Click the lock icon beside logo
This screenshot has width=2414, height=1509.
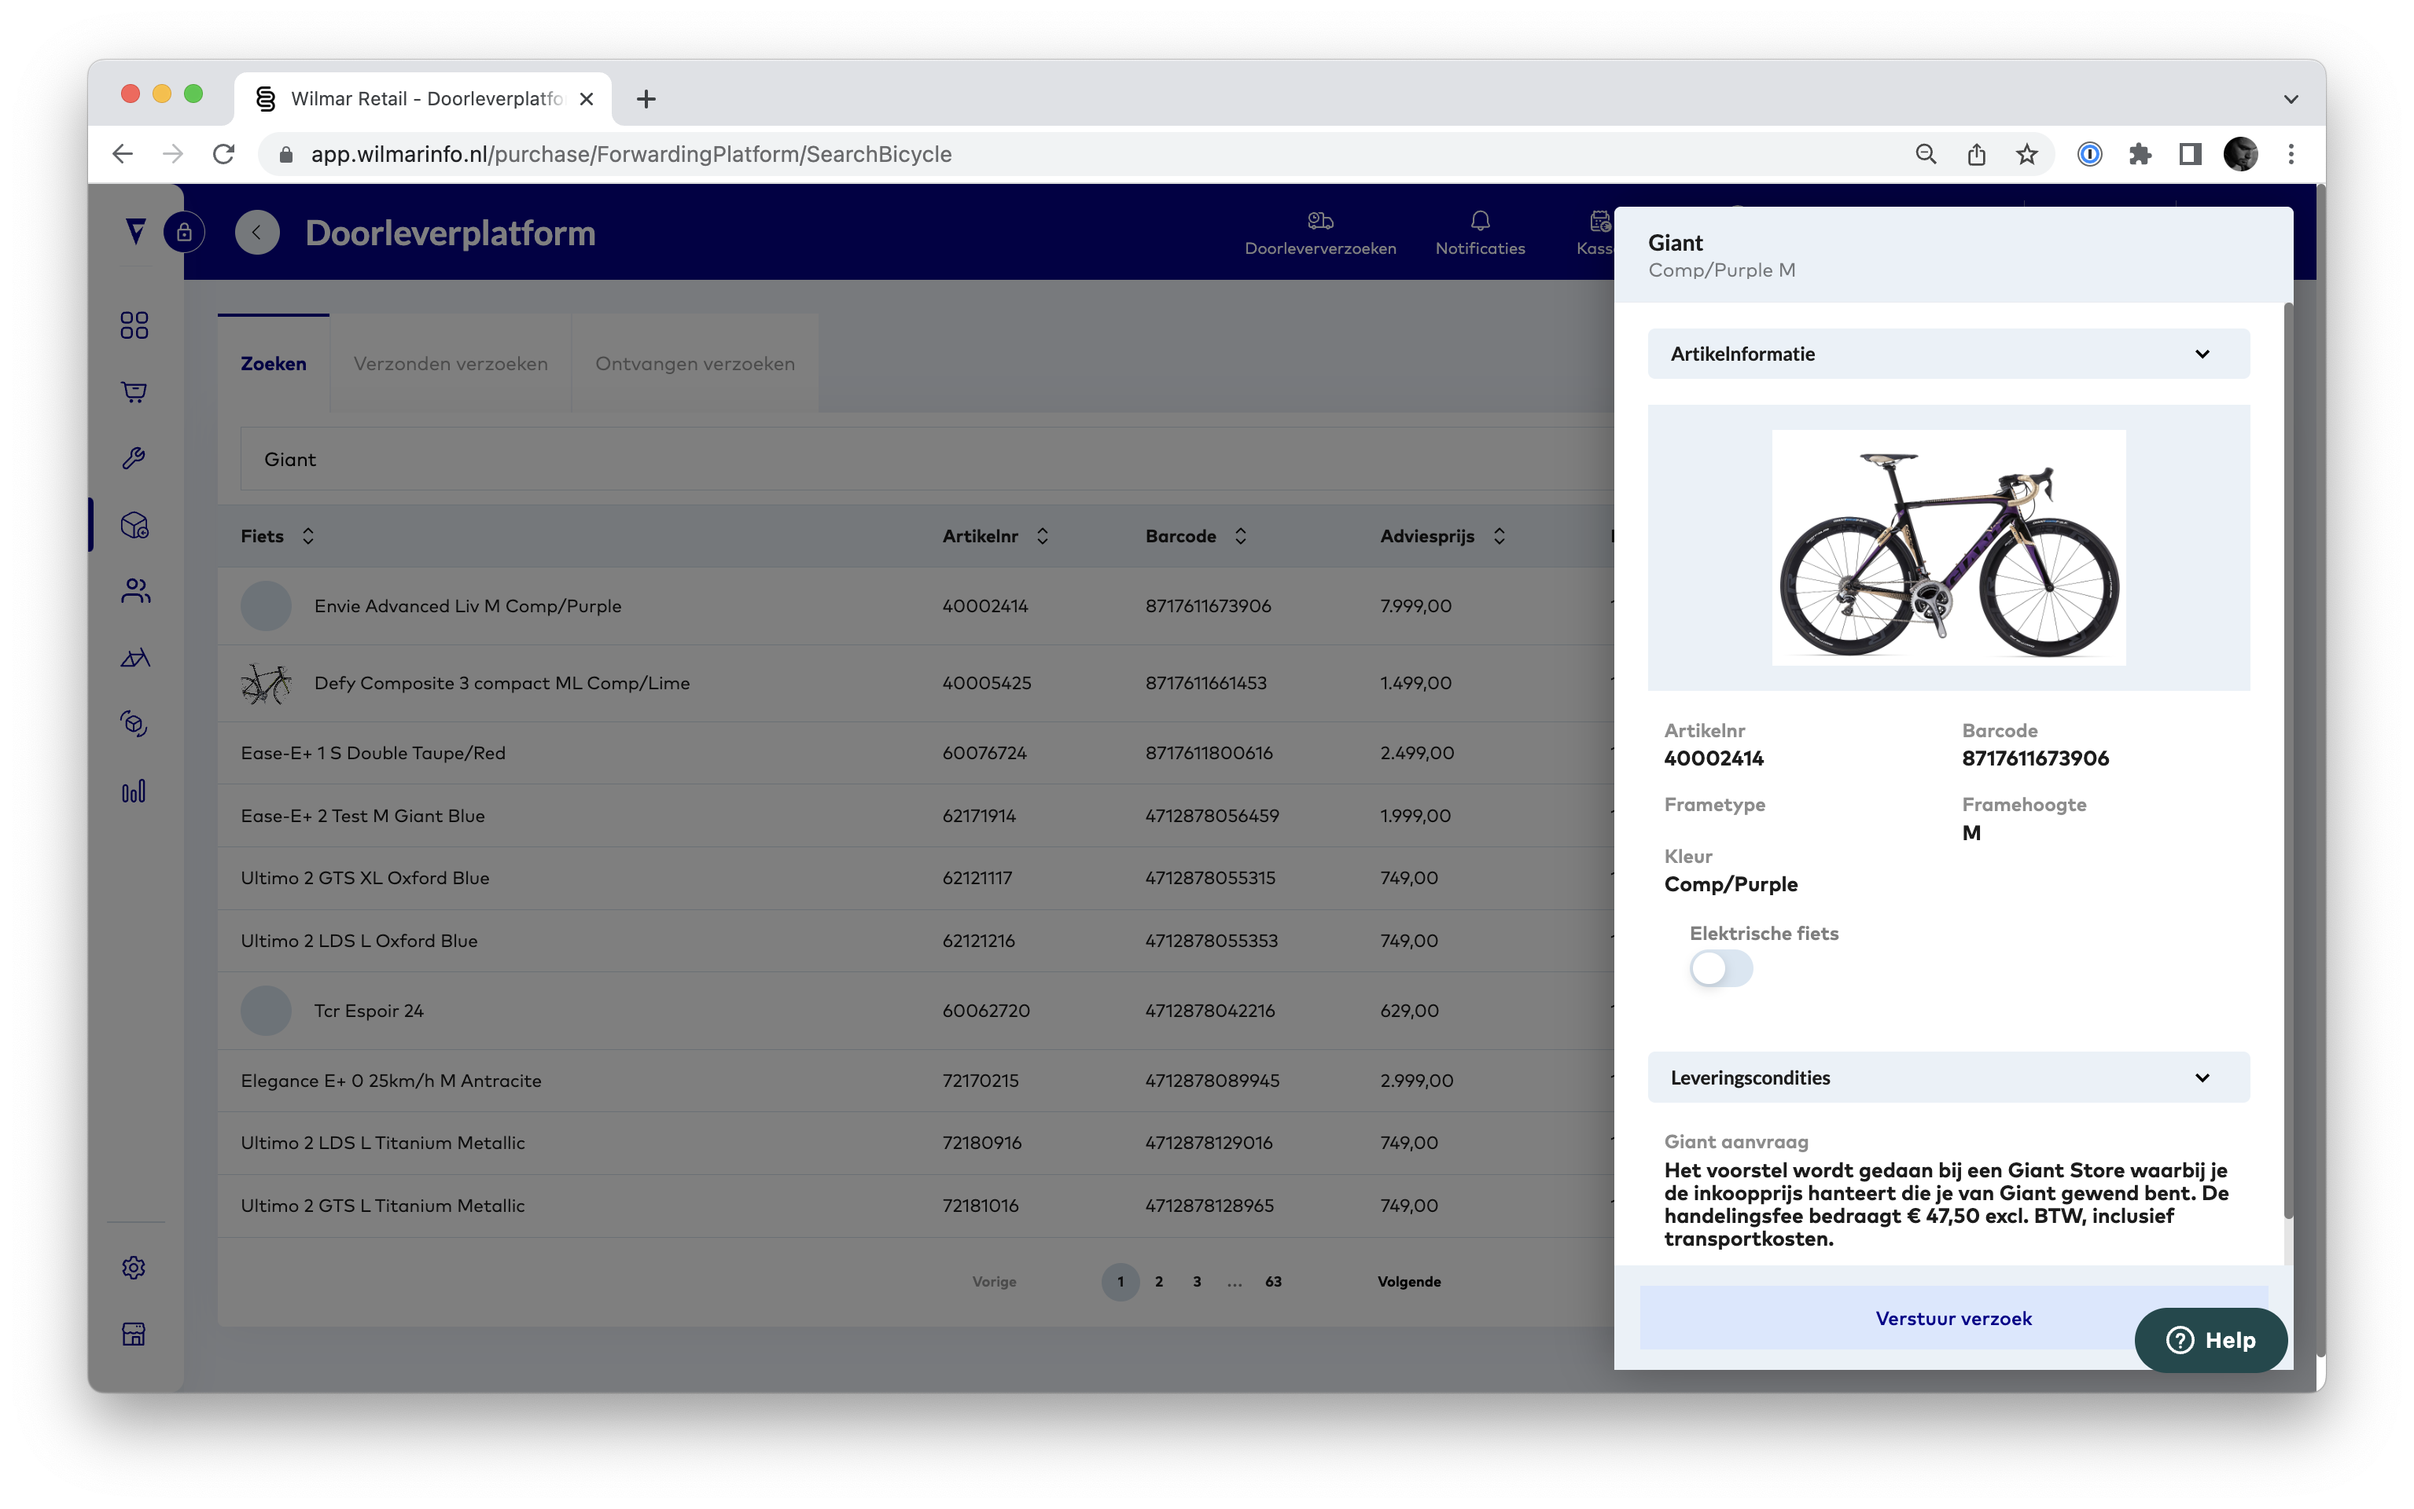(185, 233)
